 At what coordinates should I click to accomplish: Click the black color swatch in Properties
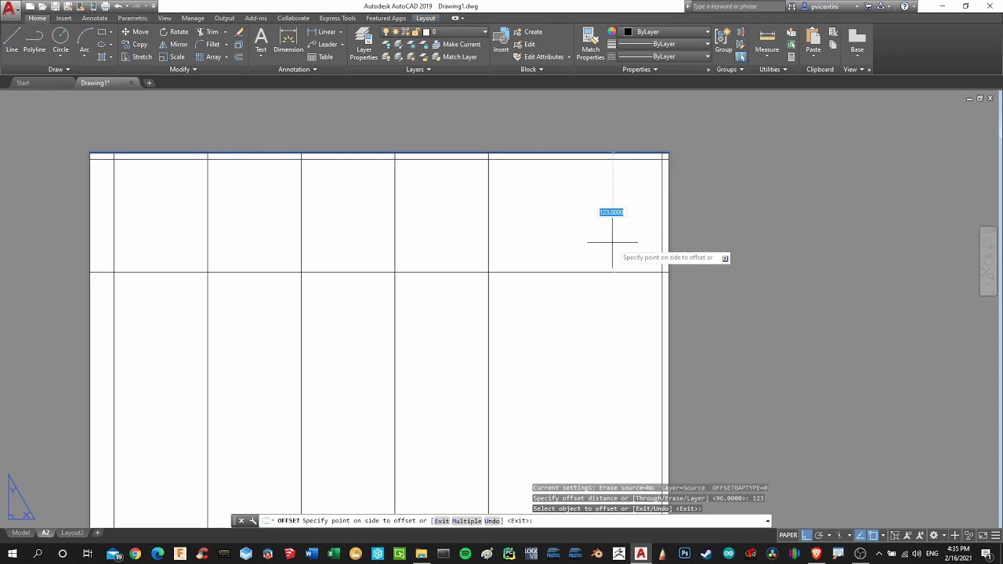point(628,32)
